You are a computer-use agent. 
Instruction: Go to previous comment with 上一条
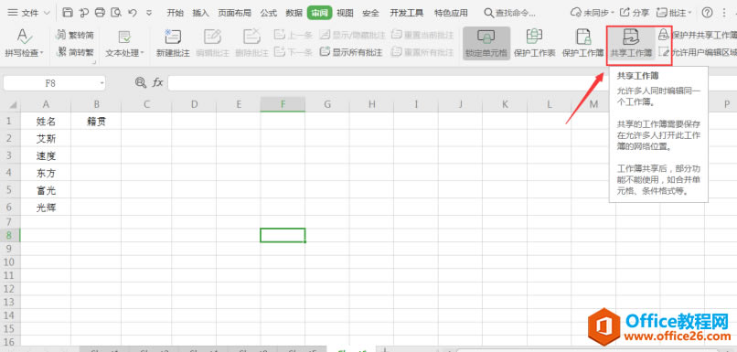[294, 35]
